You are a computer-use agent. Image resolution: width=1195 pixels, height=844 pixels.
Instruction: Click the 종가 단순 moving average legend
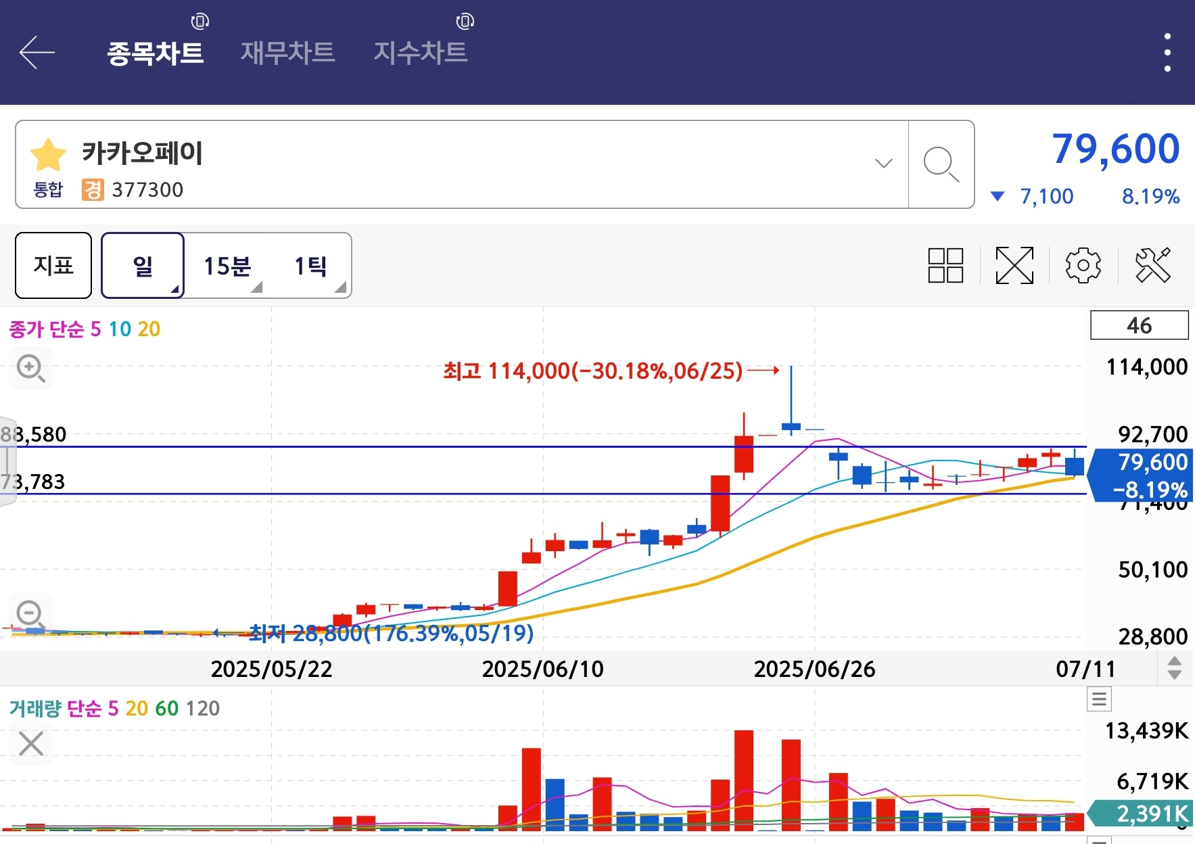[46, 329]
